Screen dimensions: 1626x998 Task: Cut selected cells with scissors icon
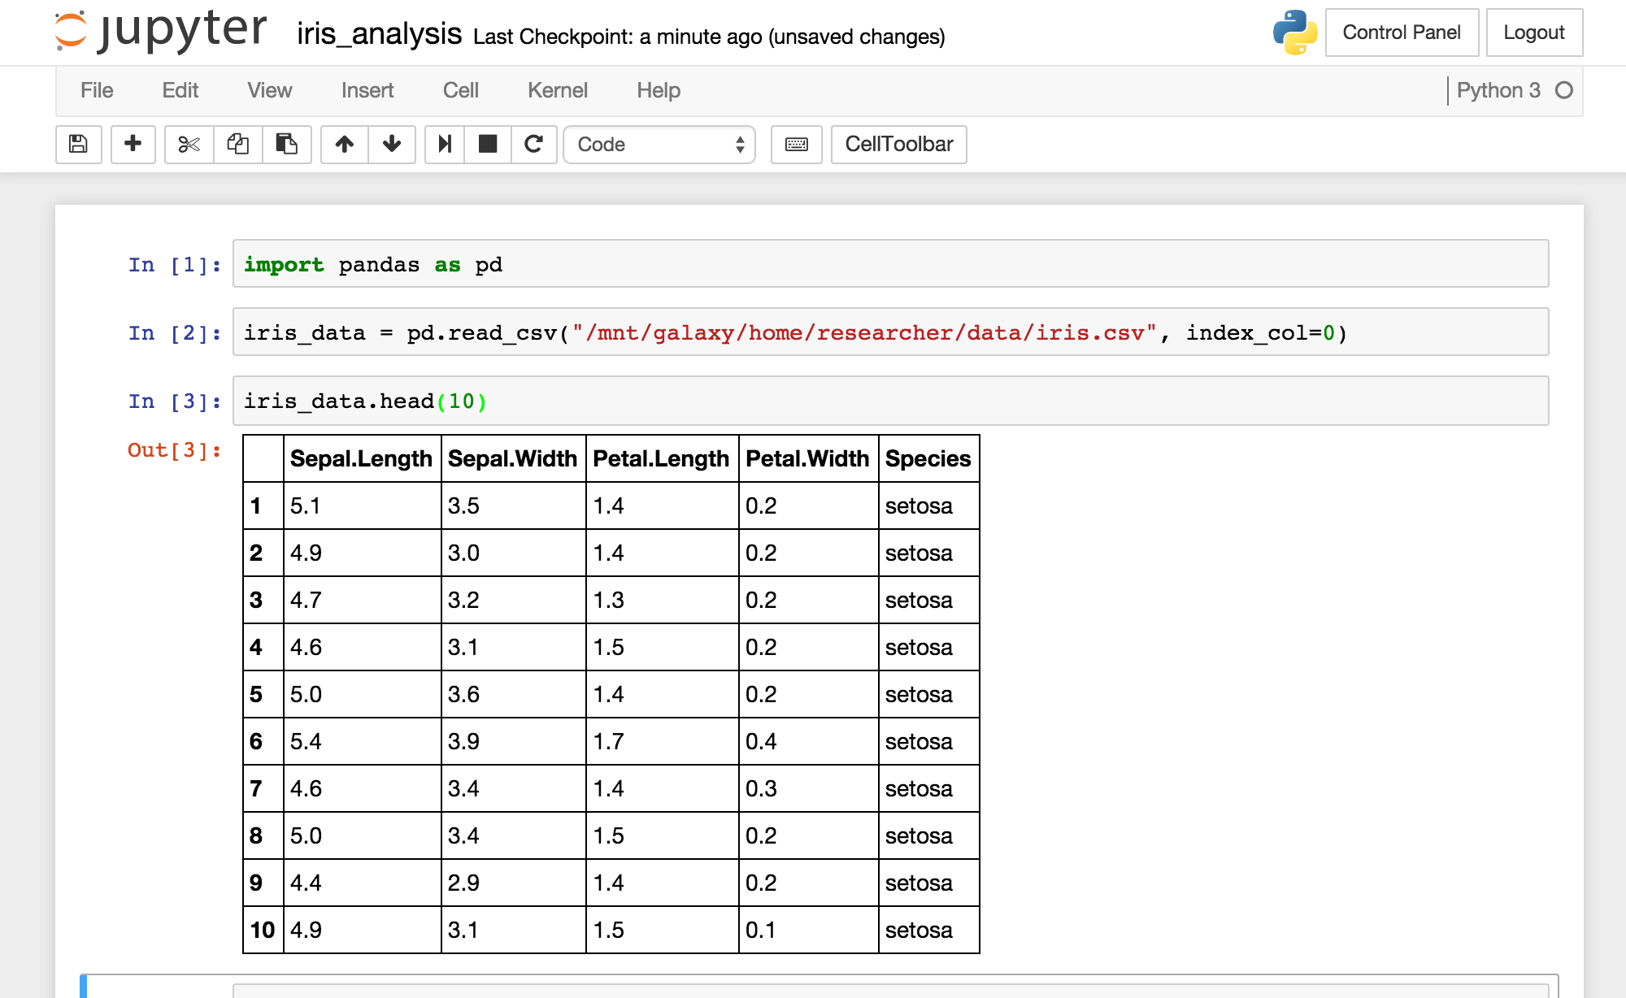point(189,145)
